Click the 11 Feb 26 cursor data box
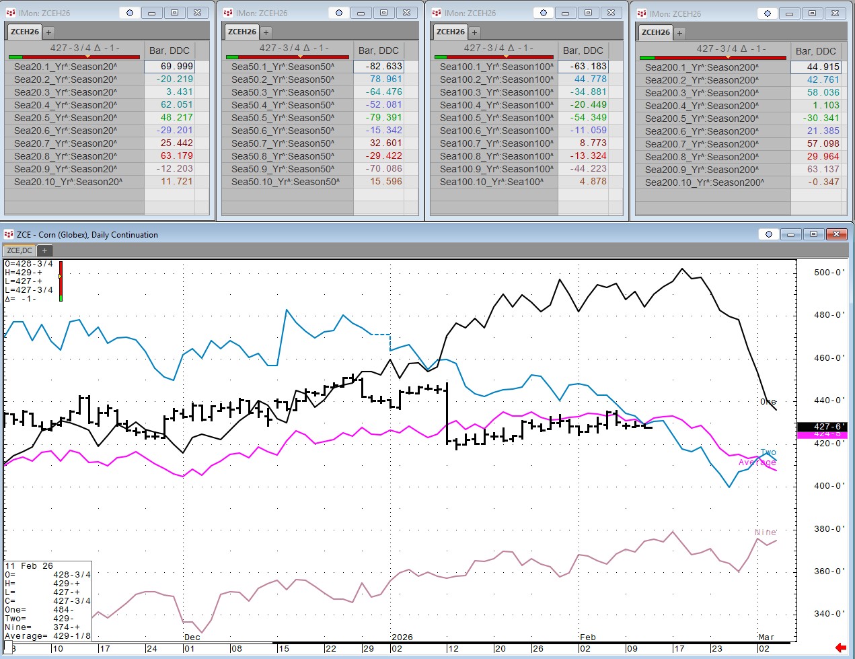 coord(48,600)
